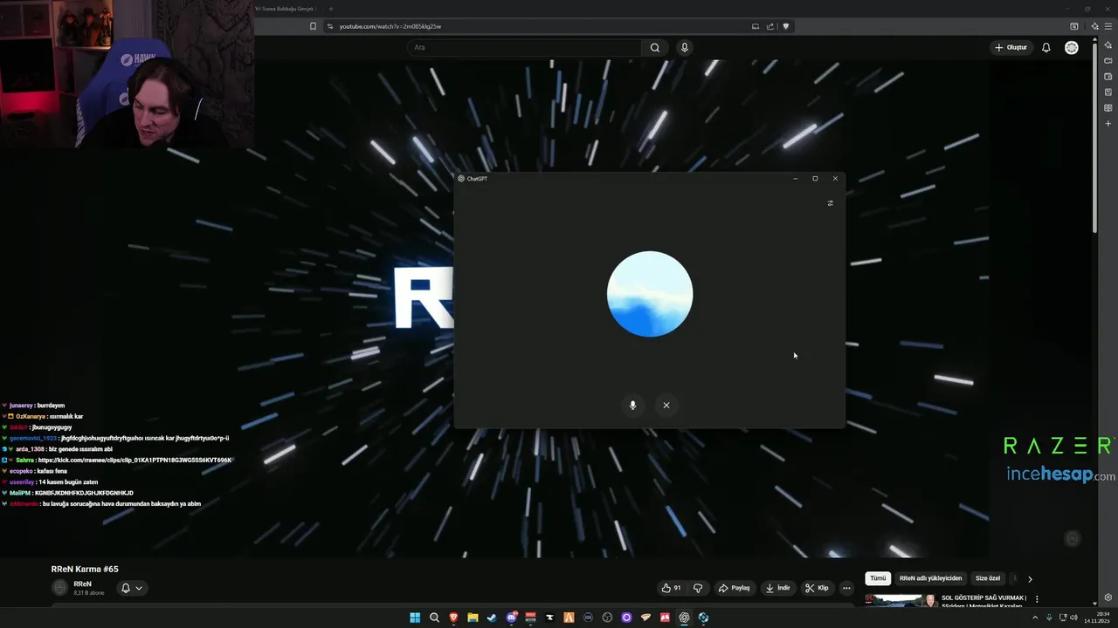Open the subscription bell dropdown for RReN
This screenshot has width=1118, height=628.
[x=131, y=588]
